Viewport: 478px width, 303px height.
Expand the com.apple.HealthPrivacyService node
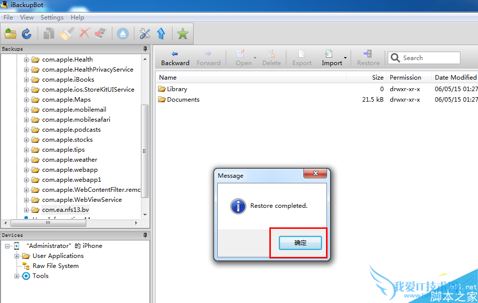26,70
